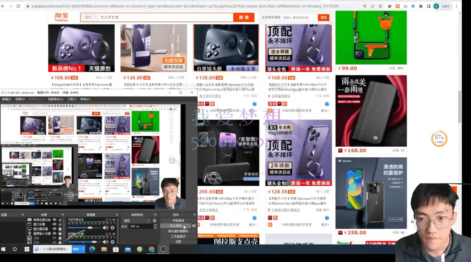The width and height of the screenshot is (471, 262).
Task: Undock the 转场特效 transitions panel
Action: (x=155, y=215)
